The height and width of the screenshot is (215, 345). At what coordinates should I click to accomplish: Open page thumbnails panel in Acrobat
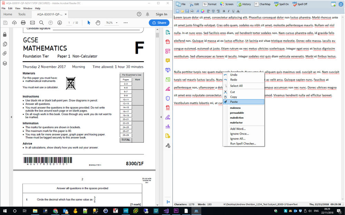(5, 44)
